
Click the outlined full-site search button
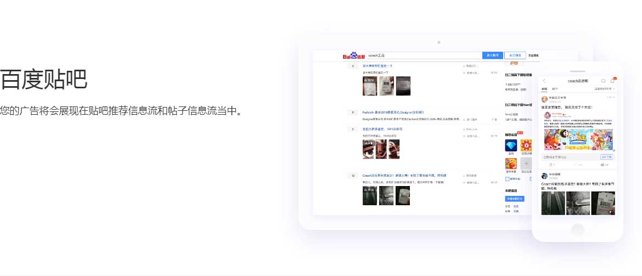[x=515, y=55]
